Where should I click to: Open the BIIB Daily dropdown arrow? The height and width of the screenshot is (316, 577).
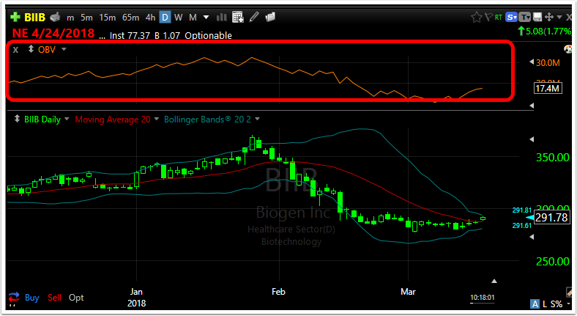pos(67,119)
